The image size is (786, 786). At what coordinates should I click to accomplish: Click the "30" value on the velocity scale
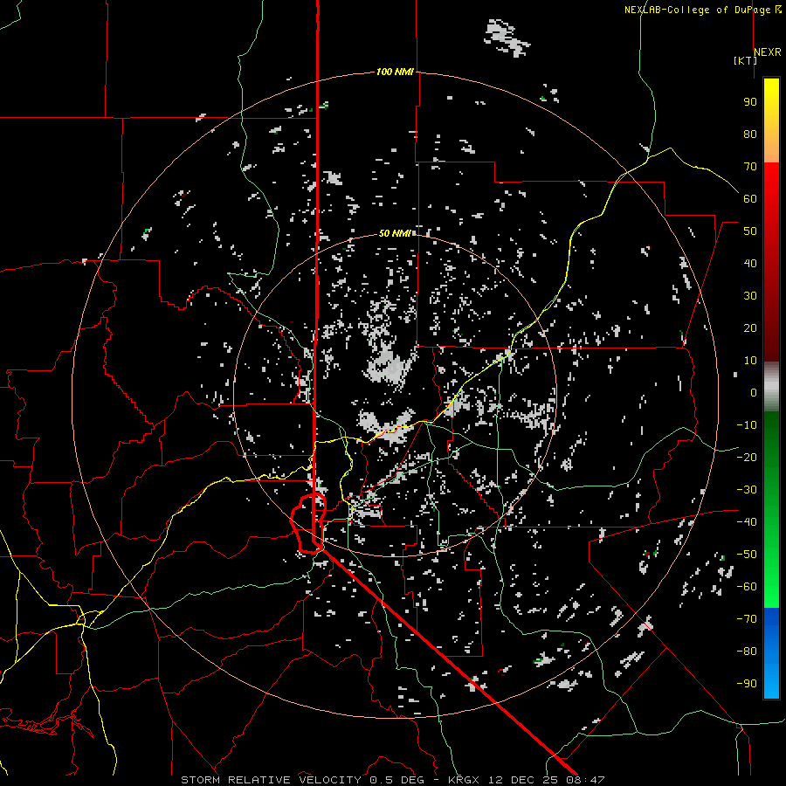coord(750,296)
